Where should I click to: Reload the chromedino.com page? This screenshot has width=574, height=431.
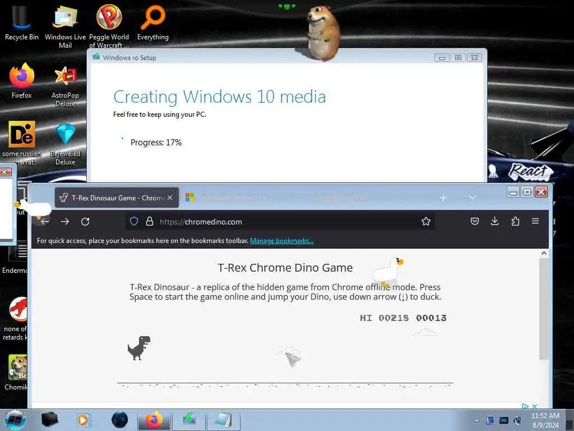pyautogui.click(x=85, y=221)
